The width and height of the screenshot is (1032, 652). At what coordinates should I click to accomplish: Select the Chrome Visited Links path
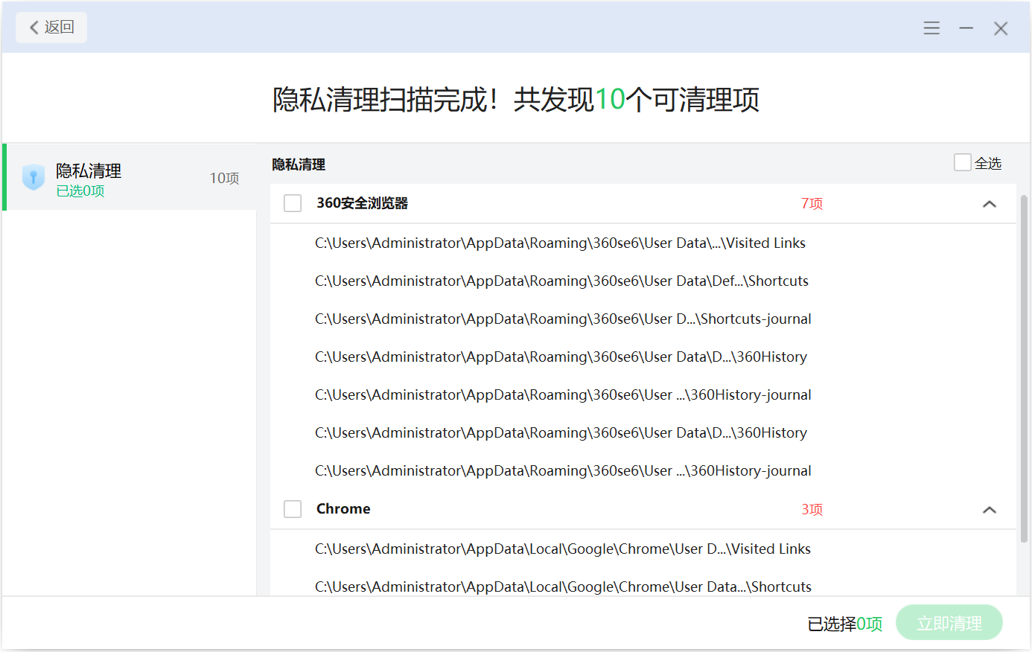tap(563, 549)
